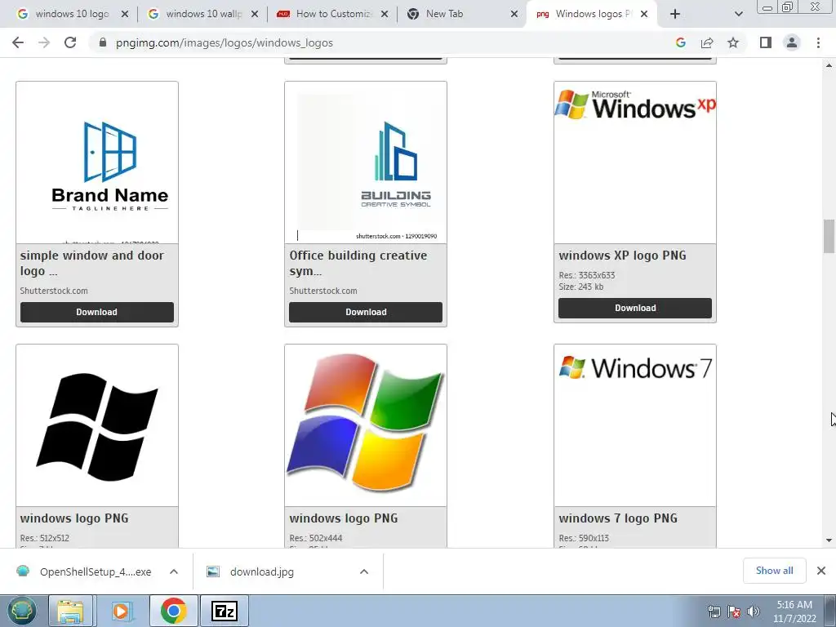Click 'windows 7 logo PNG' title
The image size is (836, 627).
[618, 518]
